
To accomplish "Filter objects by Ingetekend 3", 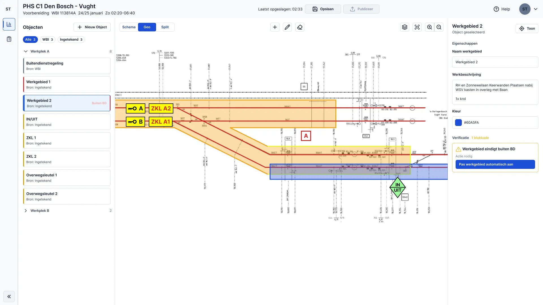I will coord(71,40).
